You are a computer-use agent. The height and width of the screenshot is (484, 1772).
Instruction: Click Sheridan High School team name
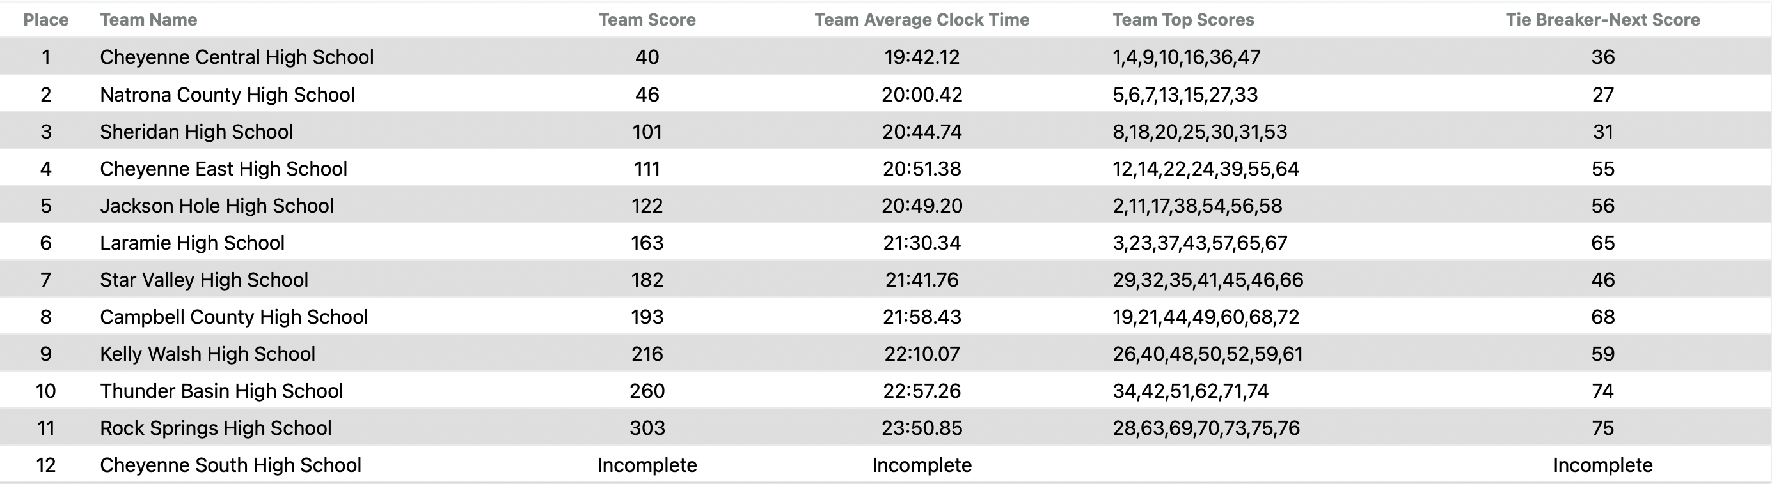tap(196, 132)
